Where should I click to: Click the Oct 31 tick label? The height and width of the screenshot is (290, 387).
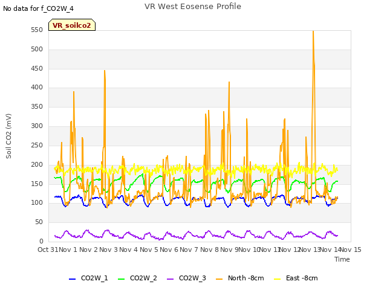pyautogui.click(x=48, y=250)
